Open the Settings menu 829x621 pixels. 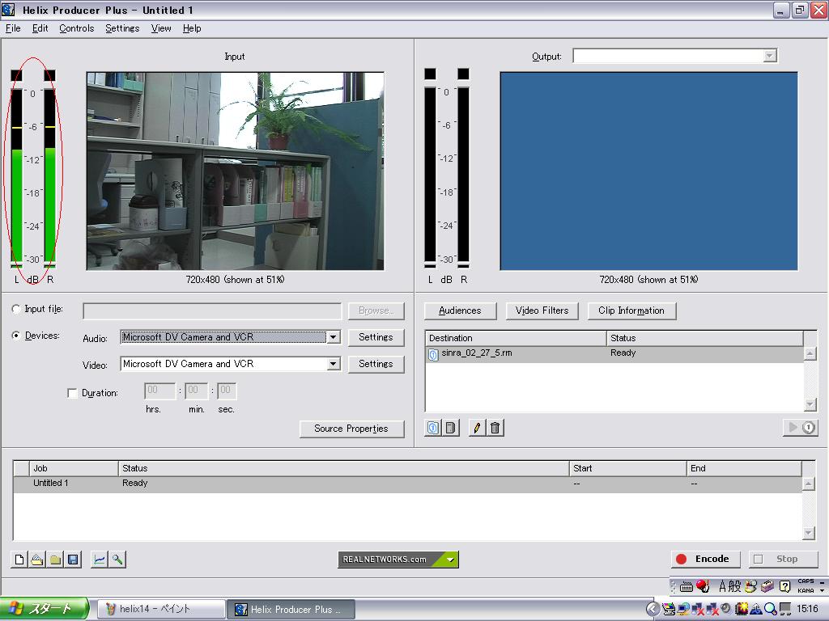pyautogui.click(x=122, y=28)
